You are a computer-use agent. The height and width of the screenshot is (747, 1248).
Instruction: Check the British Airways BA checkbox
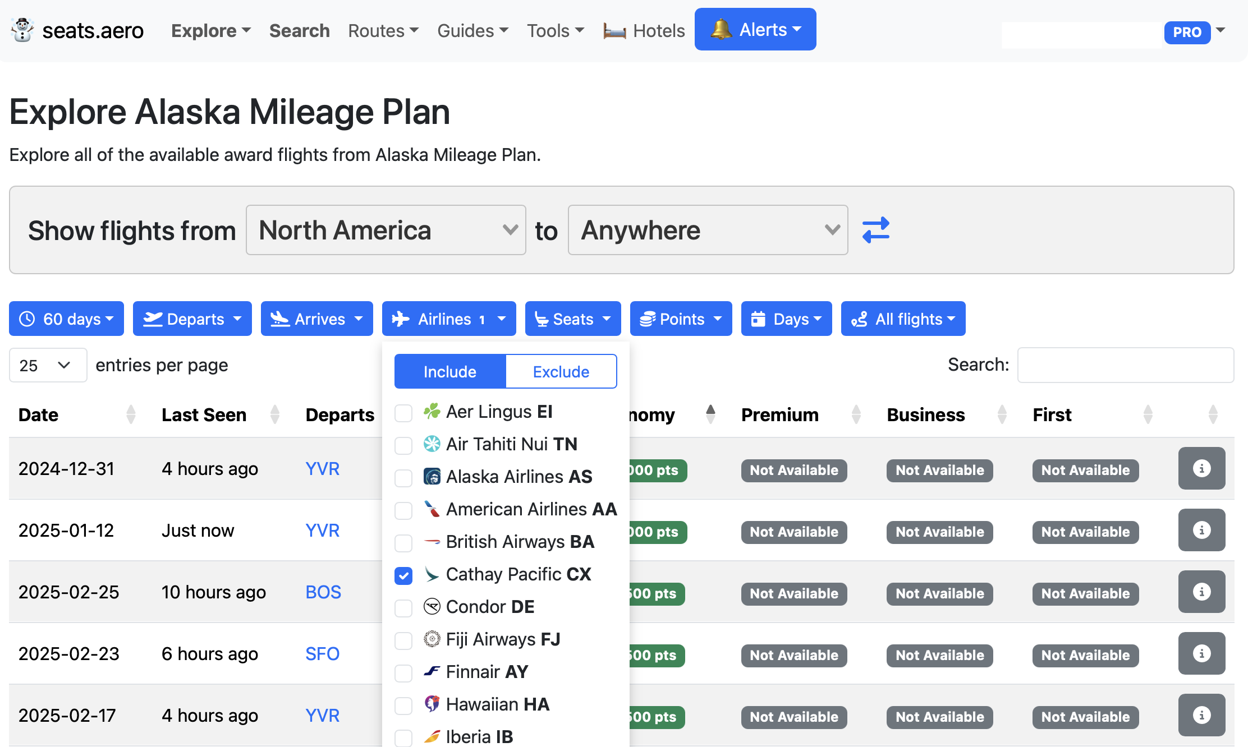(x=403, y=543)
